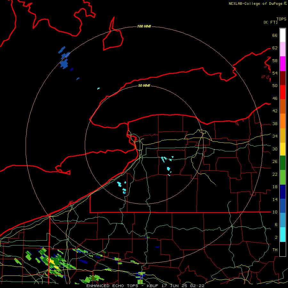Click the 10 scale value
This screenshot has height=288, width=288.
275,212
